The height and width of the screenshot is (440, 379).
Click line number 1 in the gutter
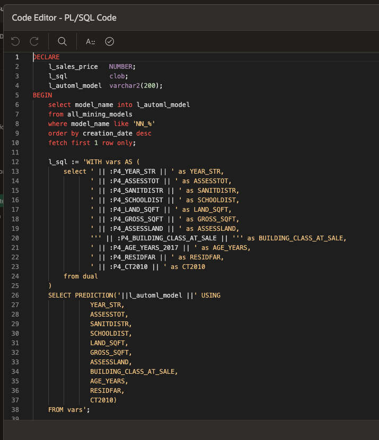[x=17, y=57]
